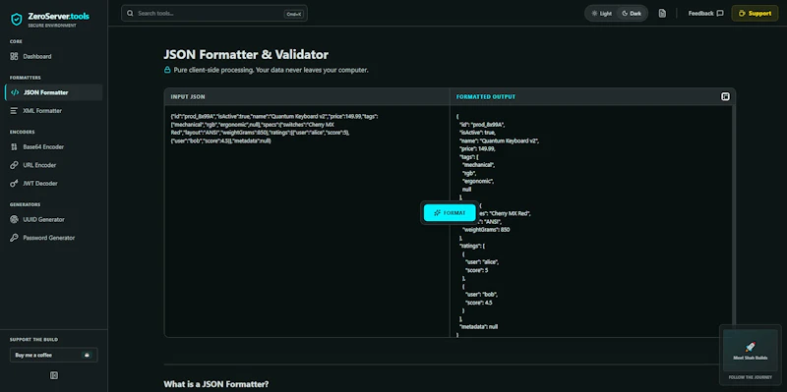Click the '"score": 4.5' output line
The width and height of the screenshot is (787, 392).
[x=479, y=303]
